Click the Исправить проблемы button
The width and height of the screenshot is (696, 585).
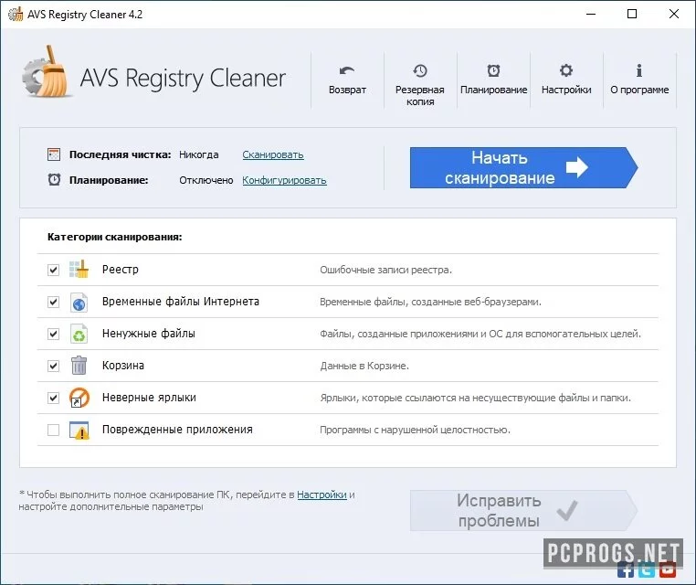(523, 510)
